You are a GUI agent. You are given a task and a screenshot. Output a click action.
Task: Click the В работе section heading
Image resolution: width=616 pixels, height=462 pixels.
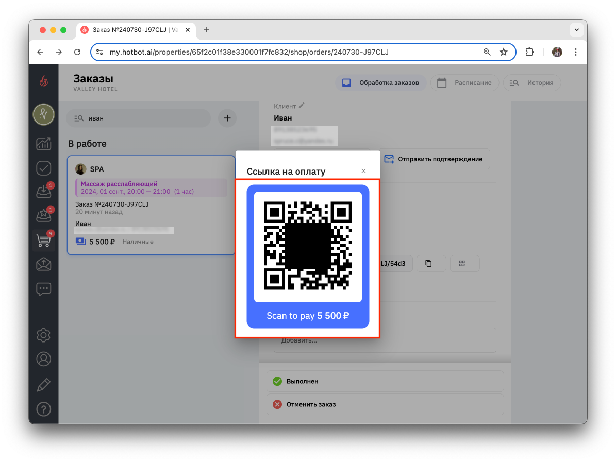tap(87, 144)
